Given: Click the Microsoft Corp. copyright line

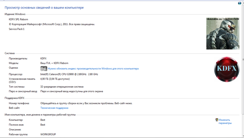Looking at the screenshot, I should (x=52, y=24).
